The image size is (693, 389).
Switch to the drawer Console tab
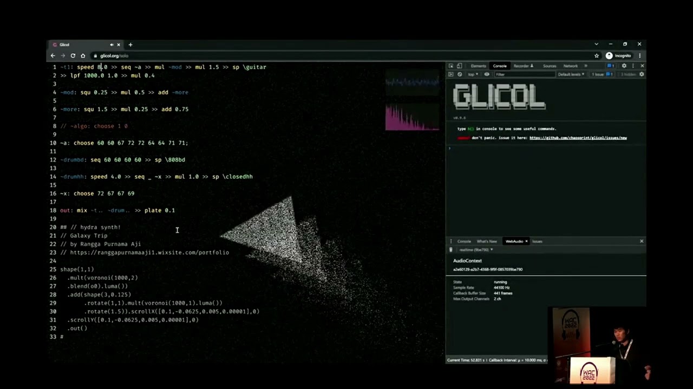click(464, 241)
